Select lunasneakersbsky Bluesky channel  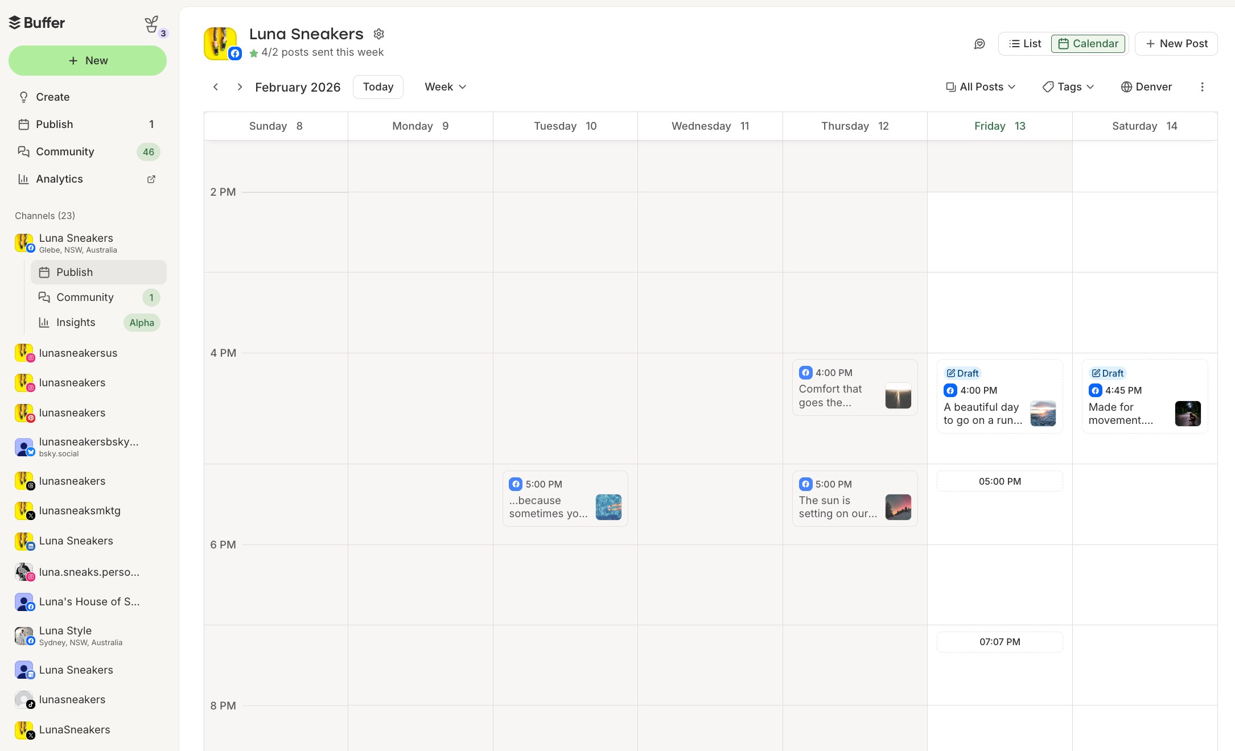pyautogui.click(x=88, y=447)
